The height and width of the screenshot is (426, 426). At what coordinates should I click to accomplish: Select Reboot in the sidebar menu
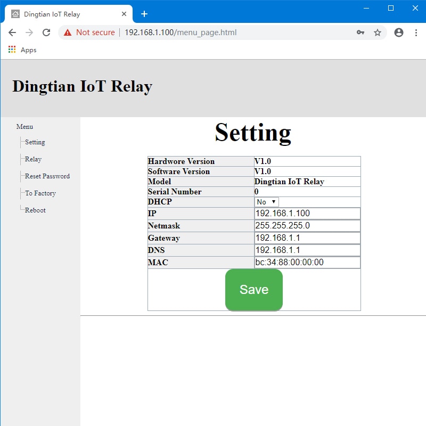(35, 210)
